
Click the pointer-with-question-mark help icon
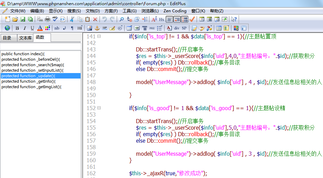234,19
